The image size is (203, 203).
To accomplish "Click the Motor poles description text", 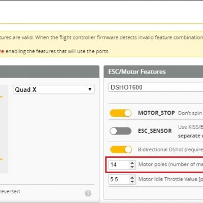I will [x=171, y=164].
